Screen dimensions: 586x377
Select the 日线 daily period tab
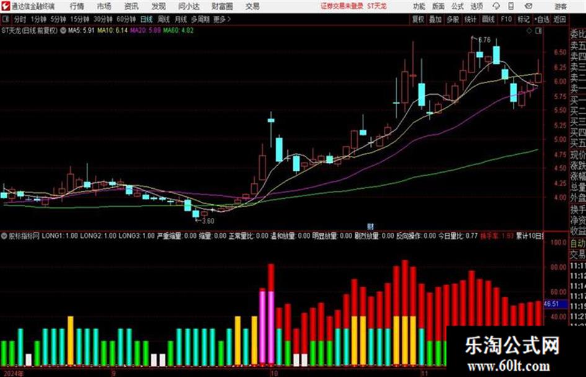[x=146, y=19]
